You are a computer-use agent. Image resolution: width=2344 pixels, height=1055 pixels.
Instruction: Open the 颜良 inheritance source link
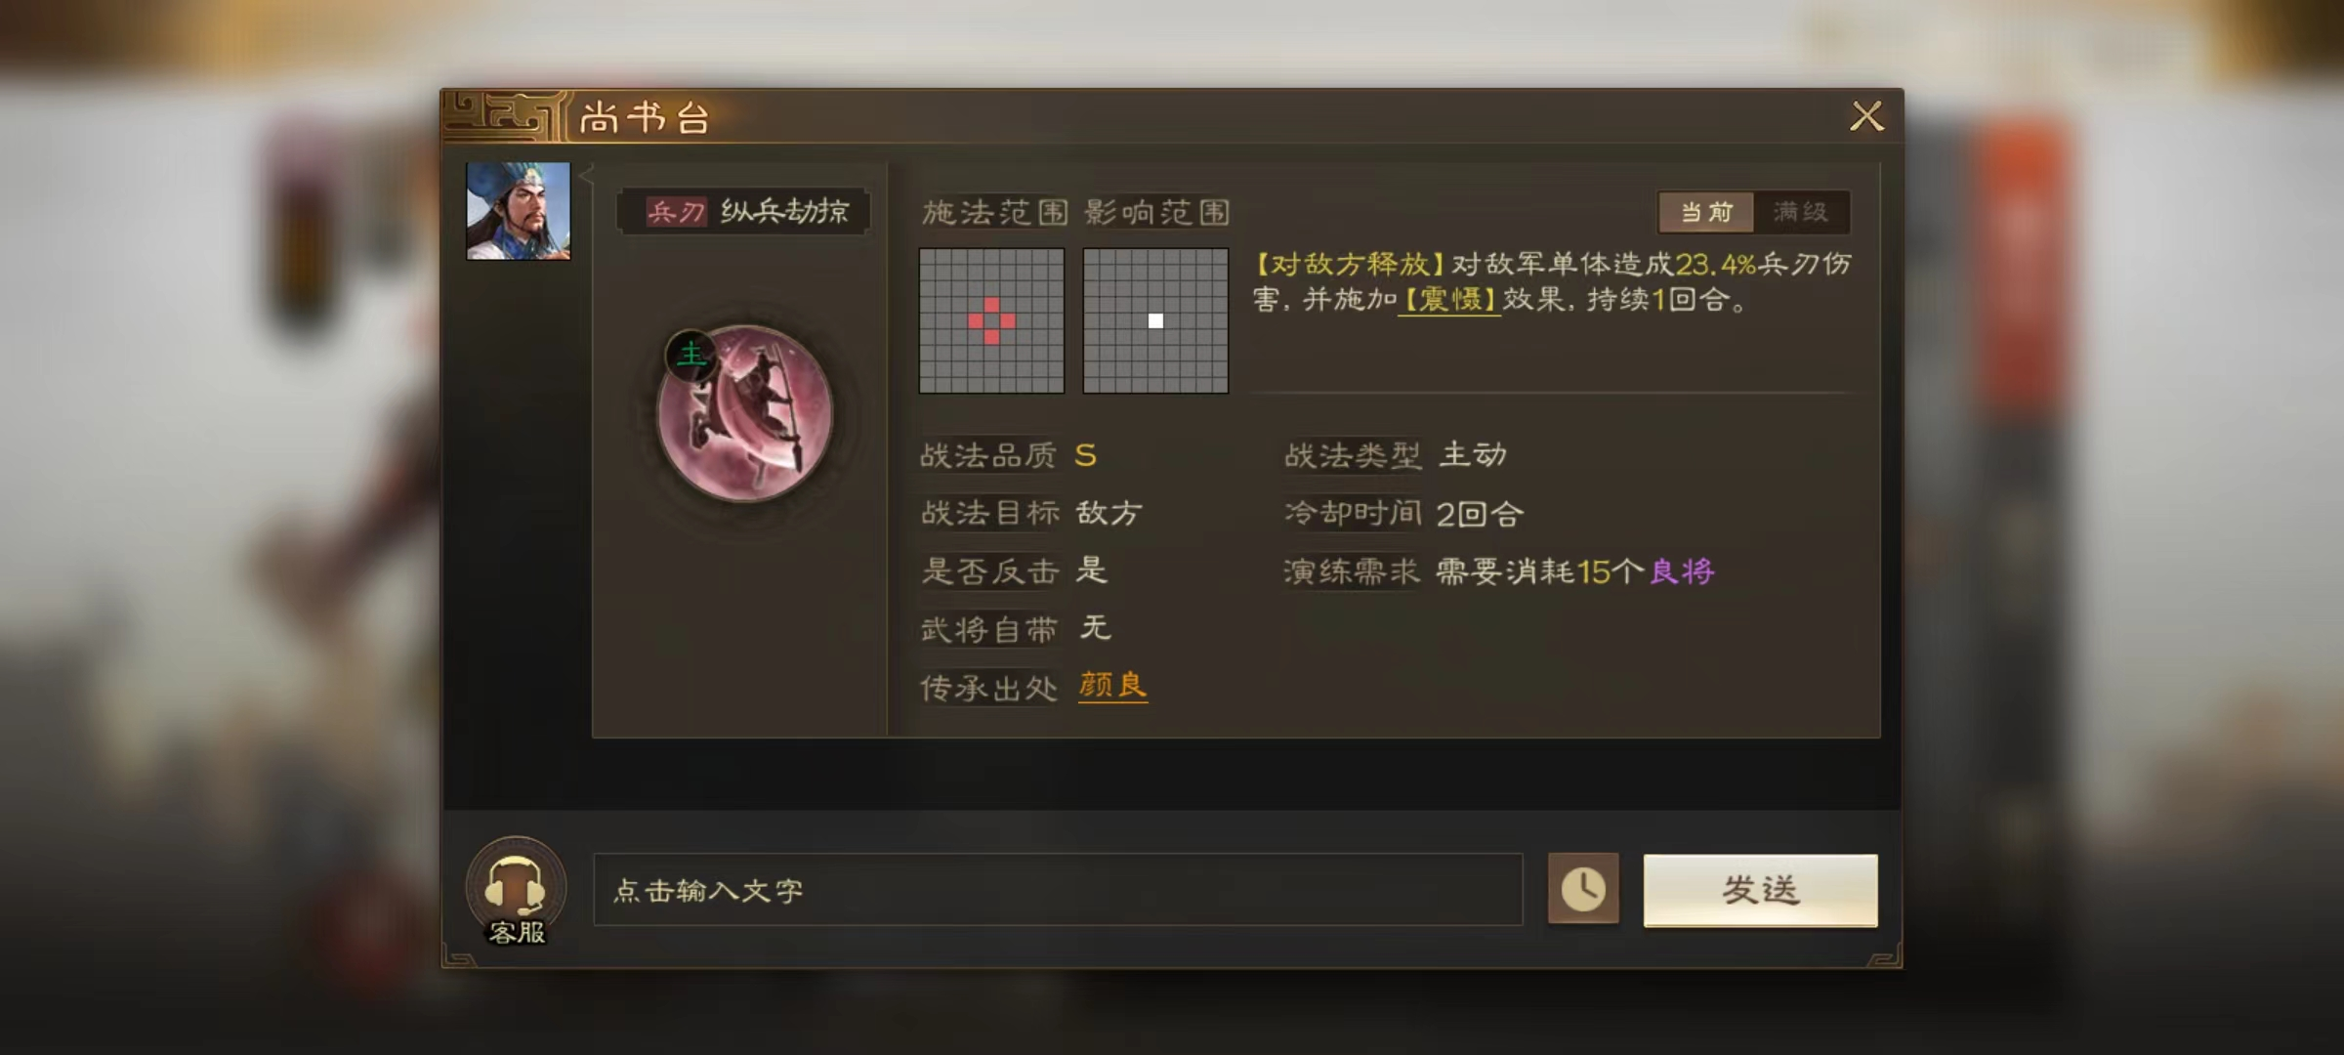1112,686
